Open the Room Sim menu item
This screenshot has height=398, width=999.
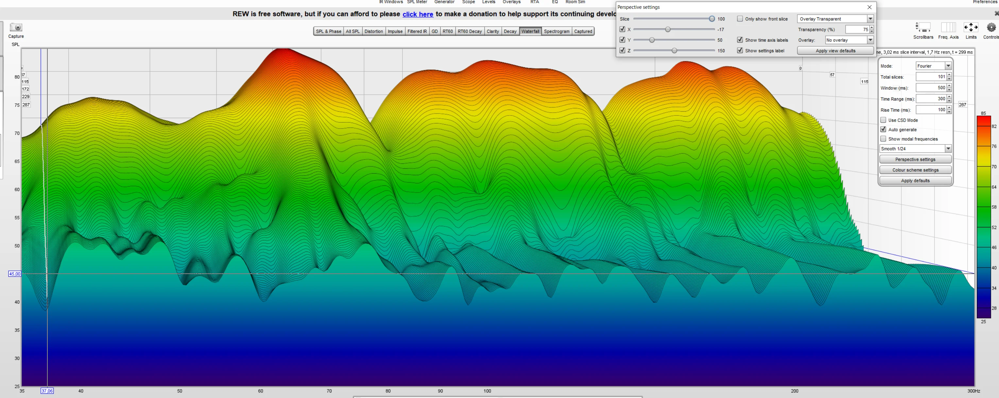575,2
